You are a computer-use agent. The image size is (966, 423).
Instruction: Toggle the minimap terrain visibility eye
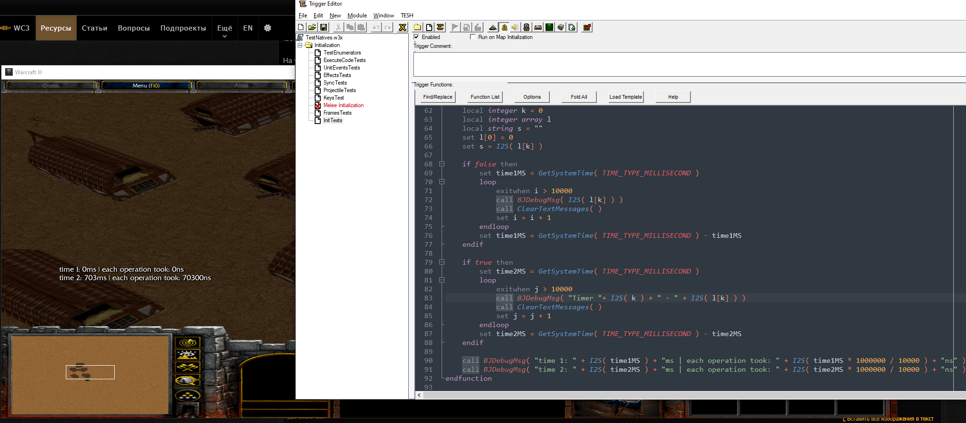click(188, 355)
